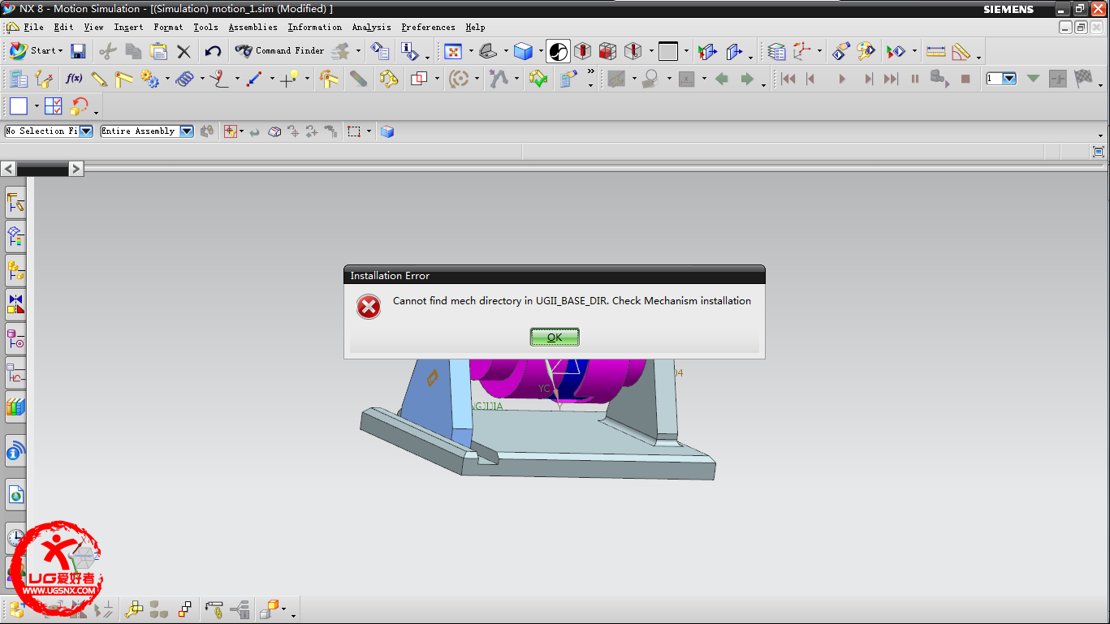Expand Command Finder toolbar options arrow
The width and height of the screenshot is (1110, 624).
[357, 52]
